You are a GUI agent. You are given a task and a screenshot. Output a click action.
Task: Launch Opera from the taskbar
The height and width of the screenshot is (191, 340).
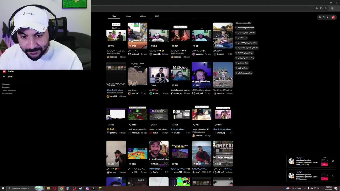coord(55,188)
